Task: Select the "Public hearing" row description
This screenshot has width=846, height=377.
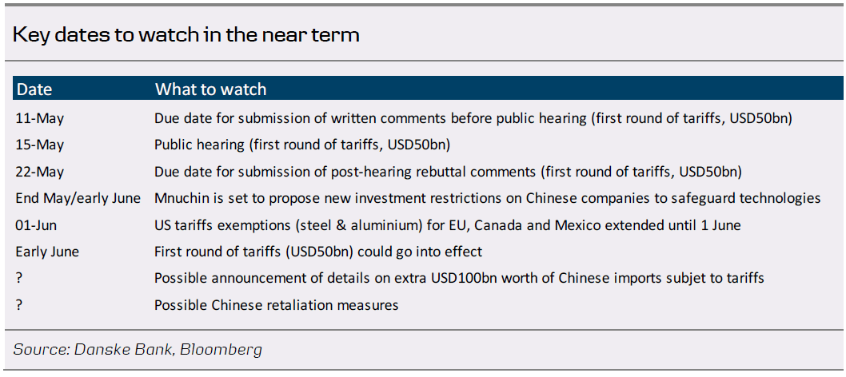Action: coord(302,145)
